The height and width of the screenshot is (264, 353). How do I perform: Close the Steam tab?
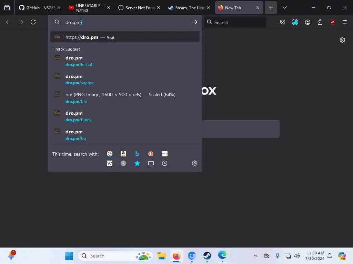click(208, 8)
